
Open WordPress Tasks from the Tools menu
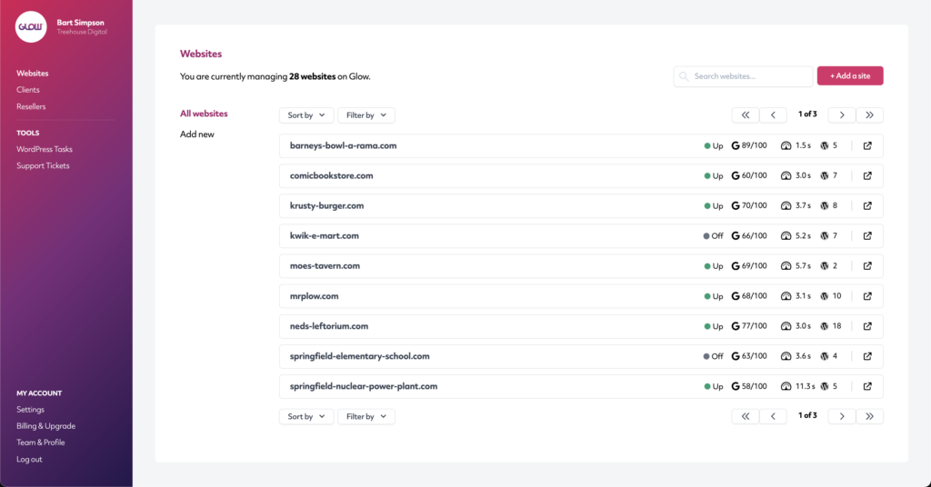pyautogui.click(x=45, y=149)
